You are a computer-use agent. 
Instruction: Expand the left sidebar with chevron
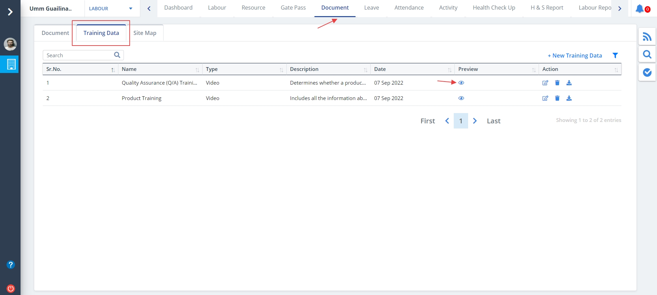pyautogui.click(x=10, y=12)
